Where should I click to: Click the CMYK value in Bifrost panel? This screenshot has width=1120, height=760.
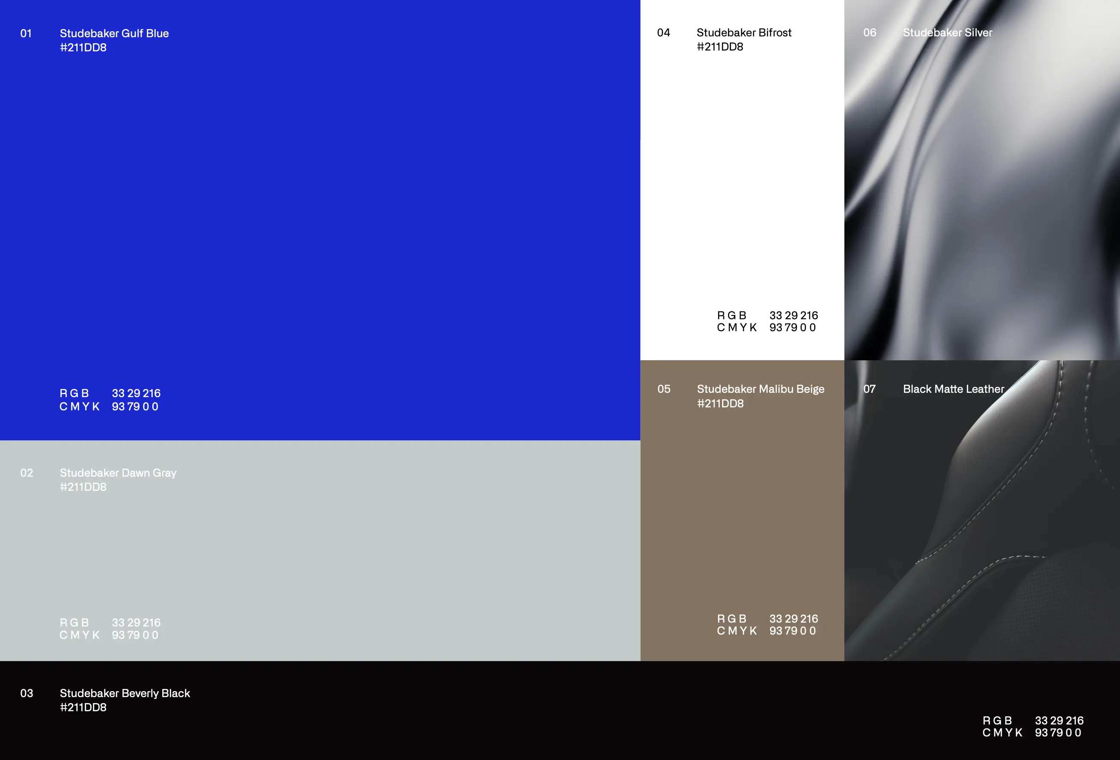pos(792,328)
